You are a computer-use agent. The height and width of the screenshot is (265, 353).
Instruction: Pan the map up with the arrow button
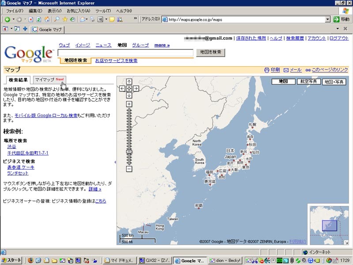(129, 81)
